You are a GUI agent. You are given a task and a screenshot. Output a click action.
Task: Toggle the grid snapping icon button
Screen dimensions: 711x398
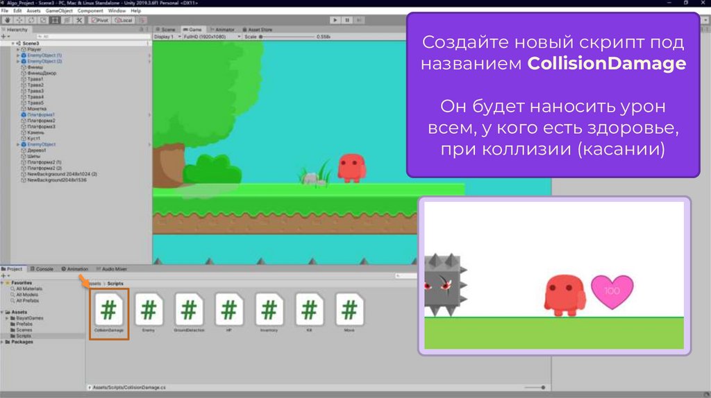(142, 20)
